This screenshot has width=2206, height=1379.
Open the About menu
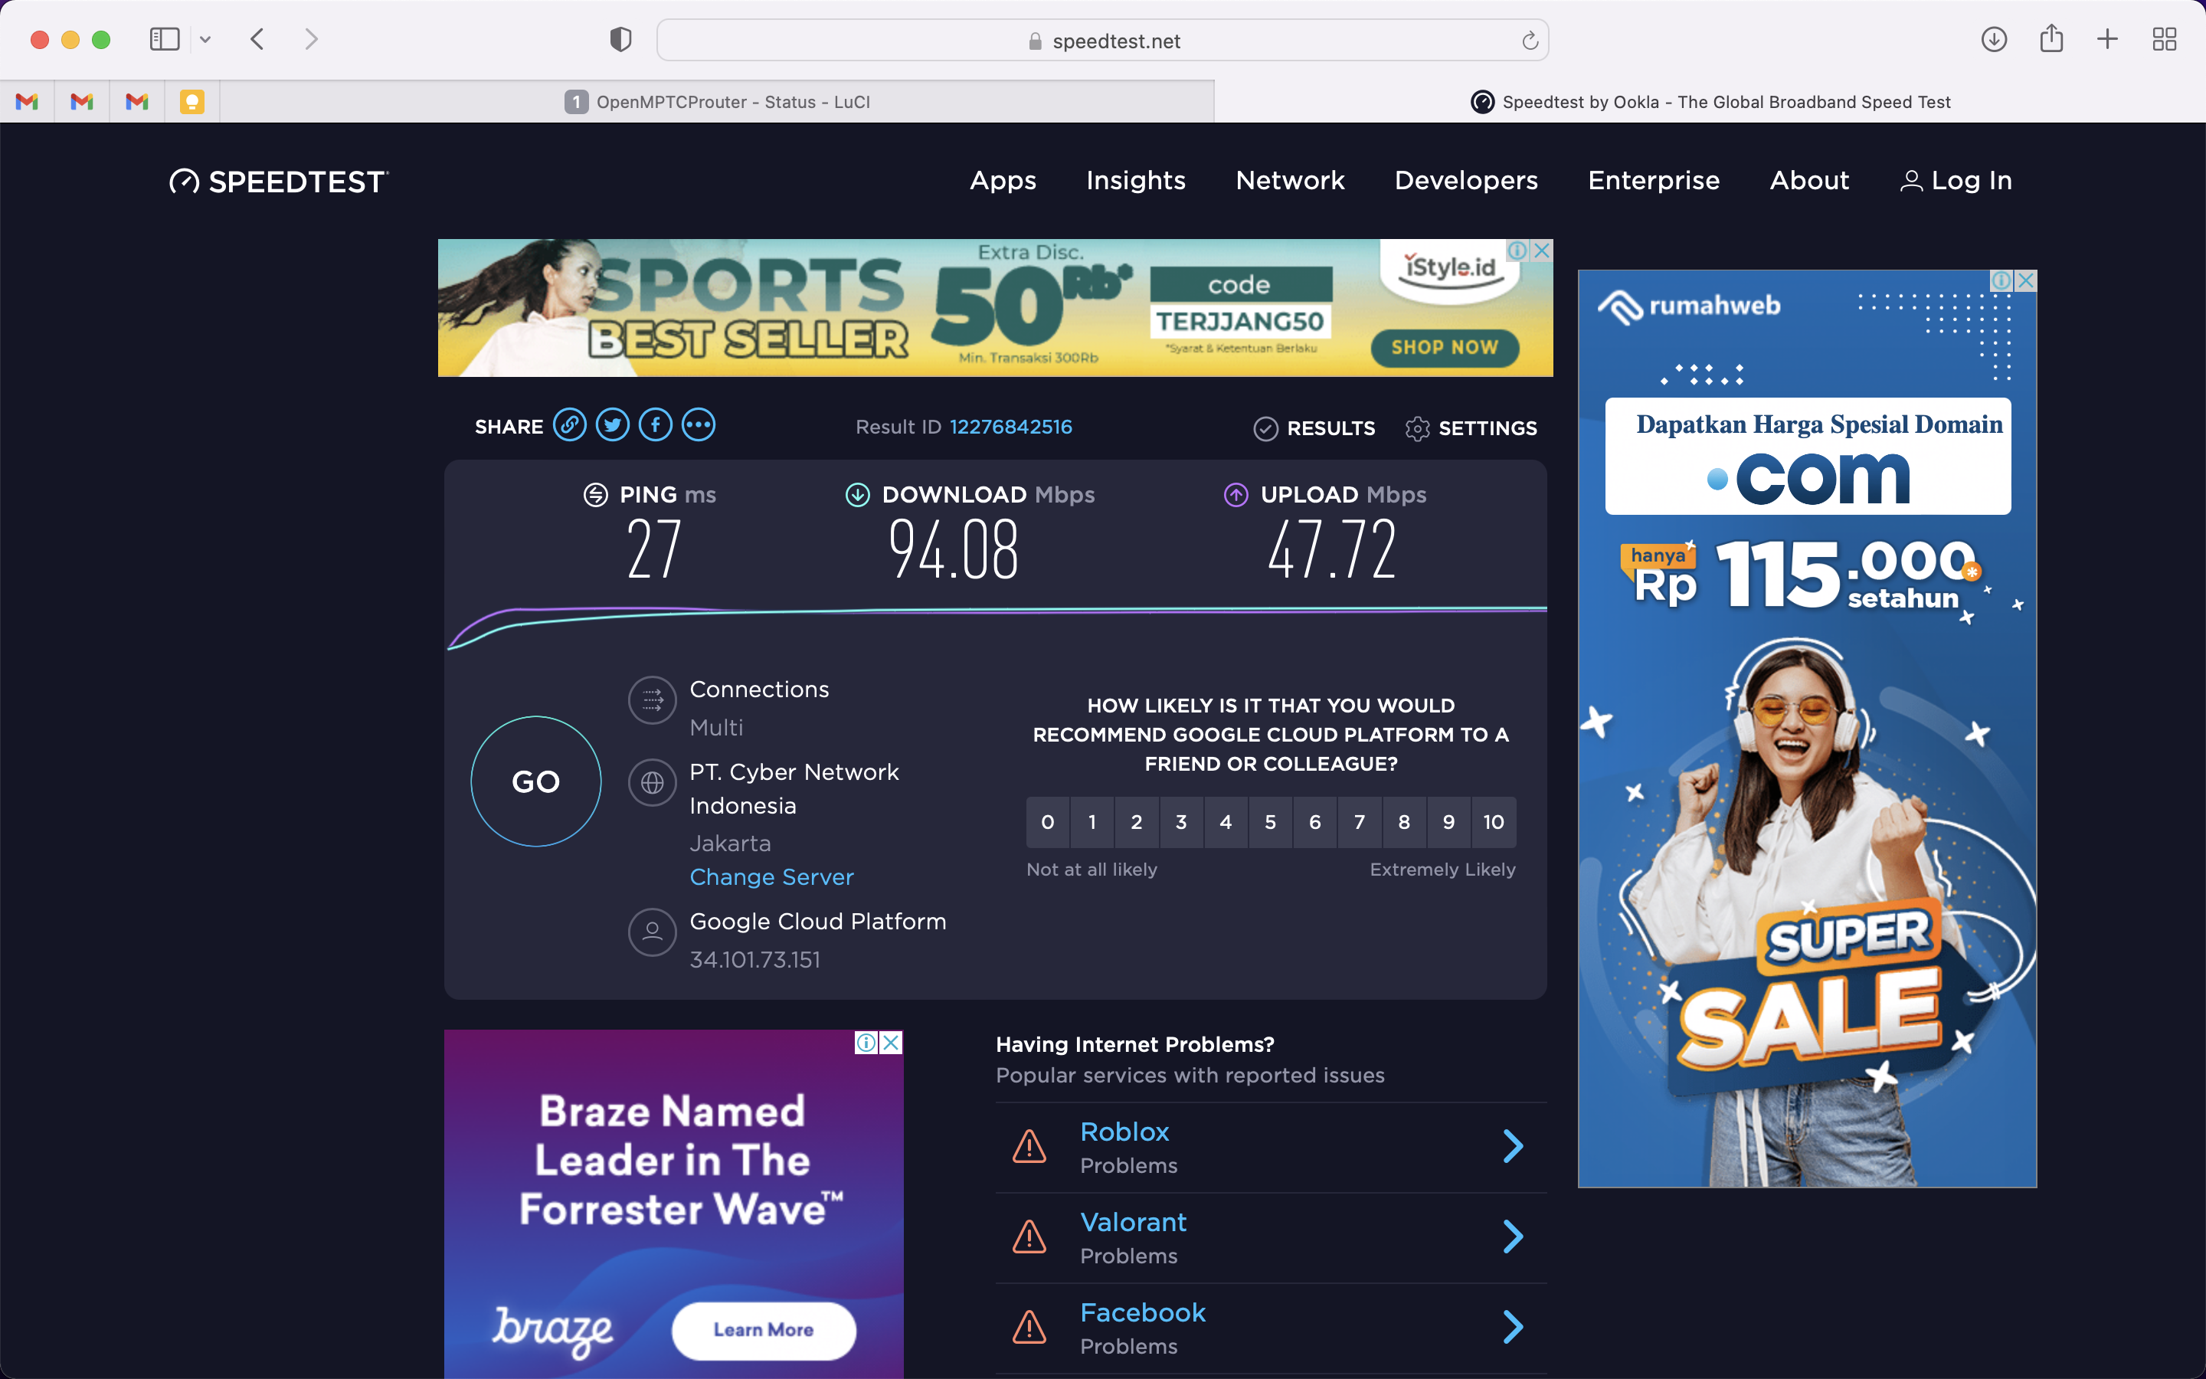1809,181
